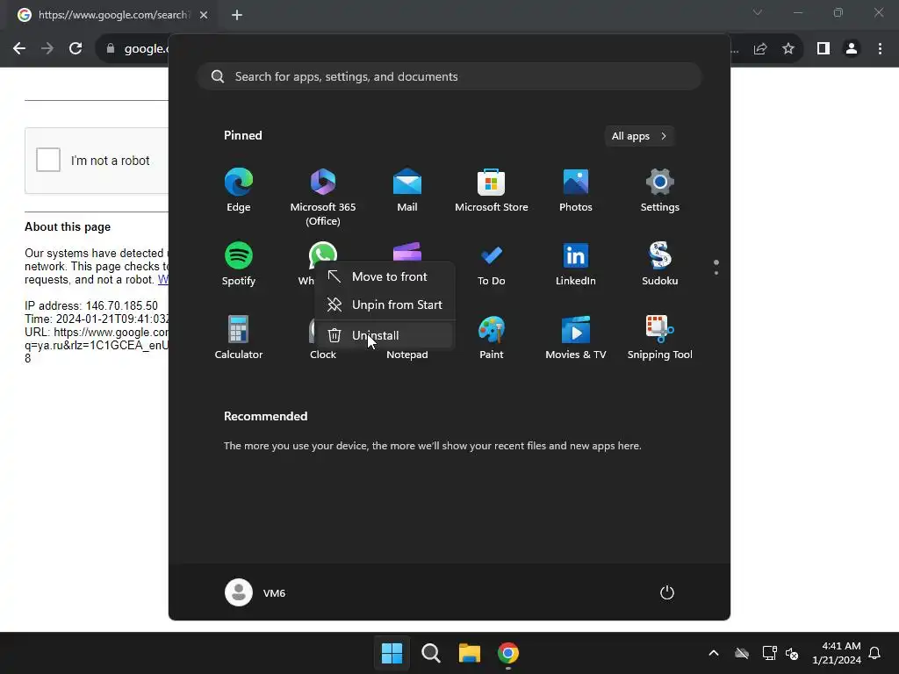Go to next page of pinned apps

(716, 273)
